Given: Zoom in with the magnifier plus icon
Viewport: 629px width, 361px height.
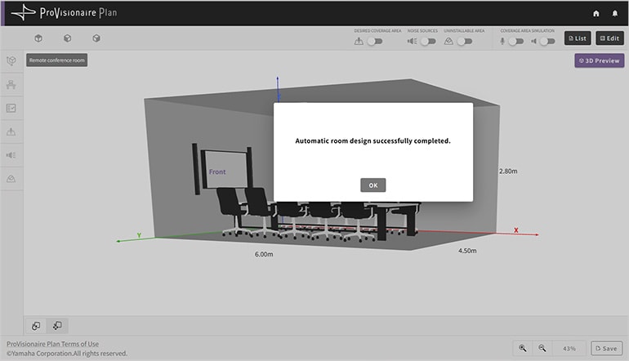Looking at the screenshot, I should (523, 348).
